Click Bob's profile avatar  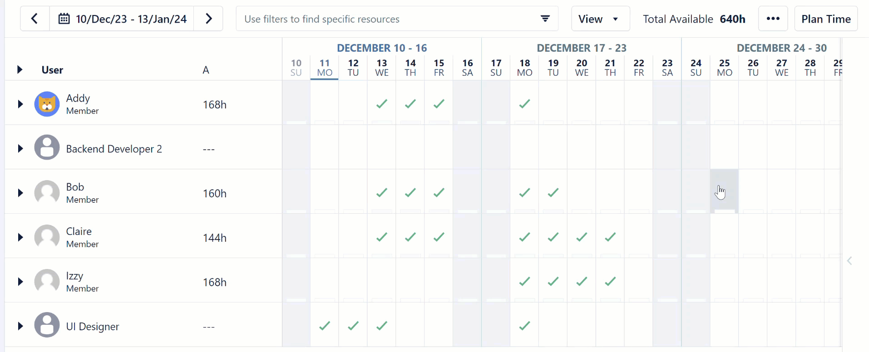[46, 192]
